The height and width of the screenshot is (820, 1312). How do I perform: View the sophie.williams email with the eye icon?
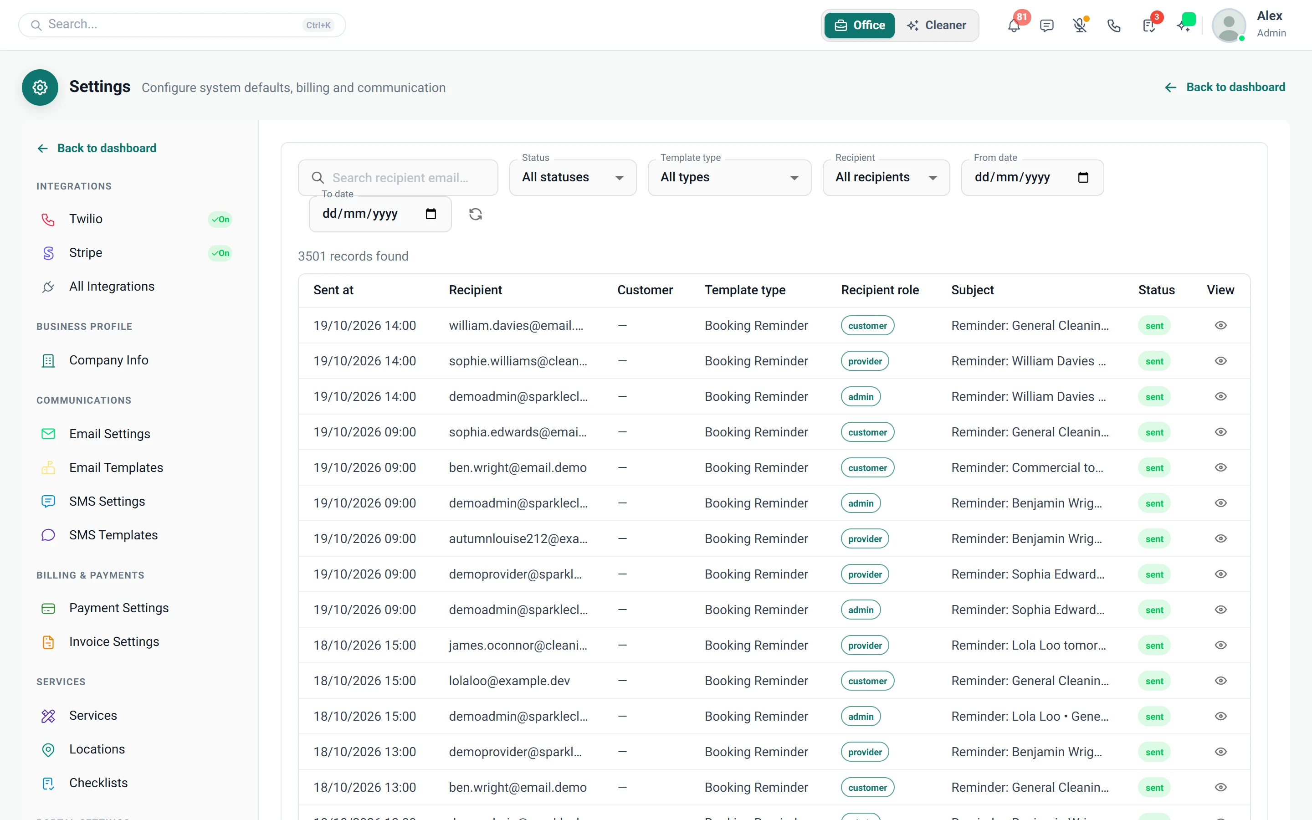pyautogui.click(x=1220, y=361)
